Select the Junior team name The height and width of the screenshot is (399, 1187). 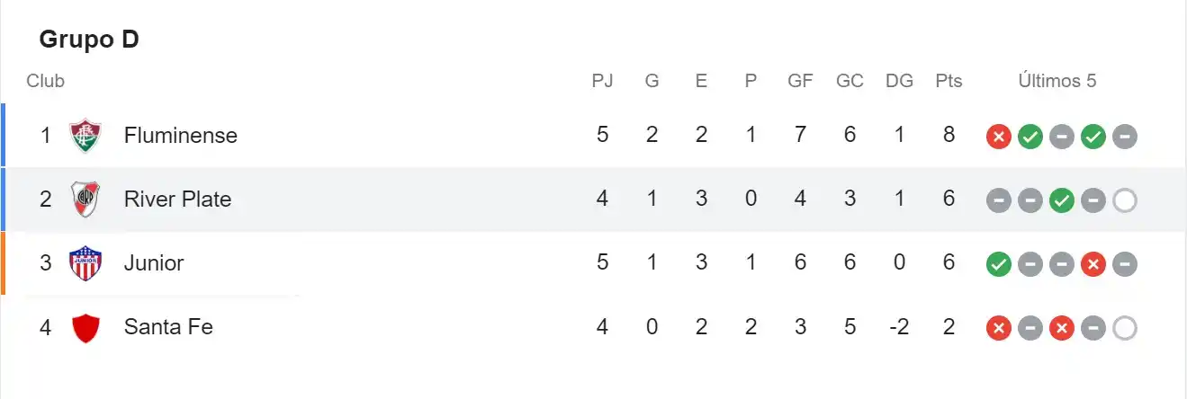[154, 263]
